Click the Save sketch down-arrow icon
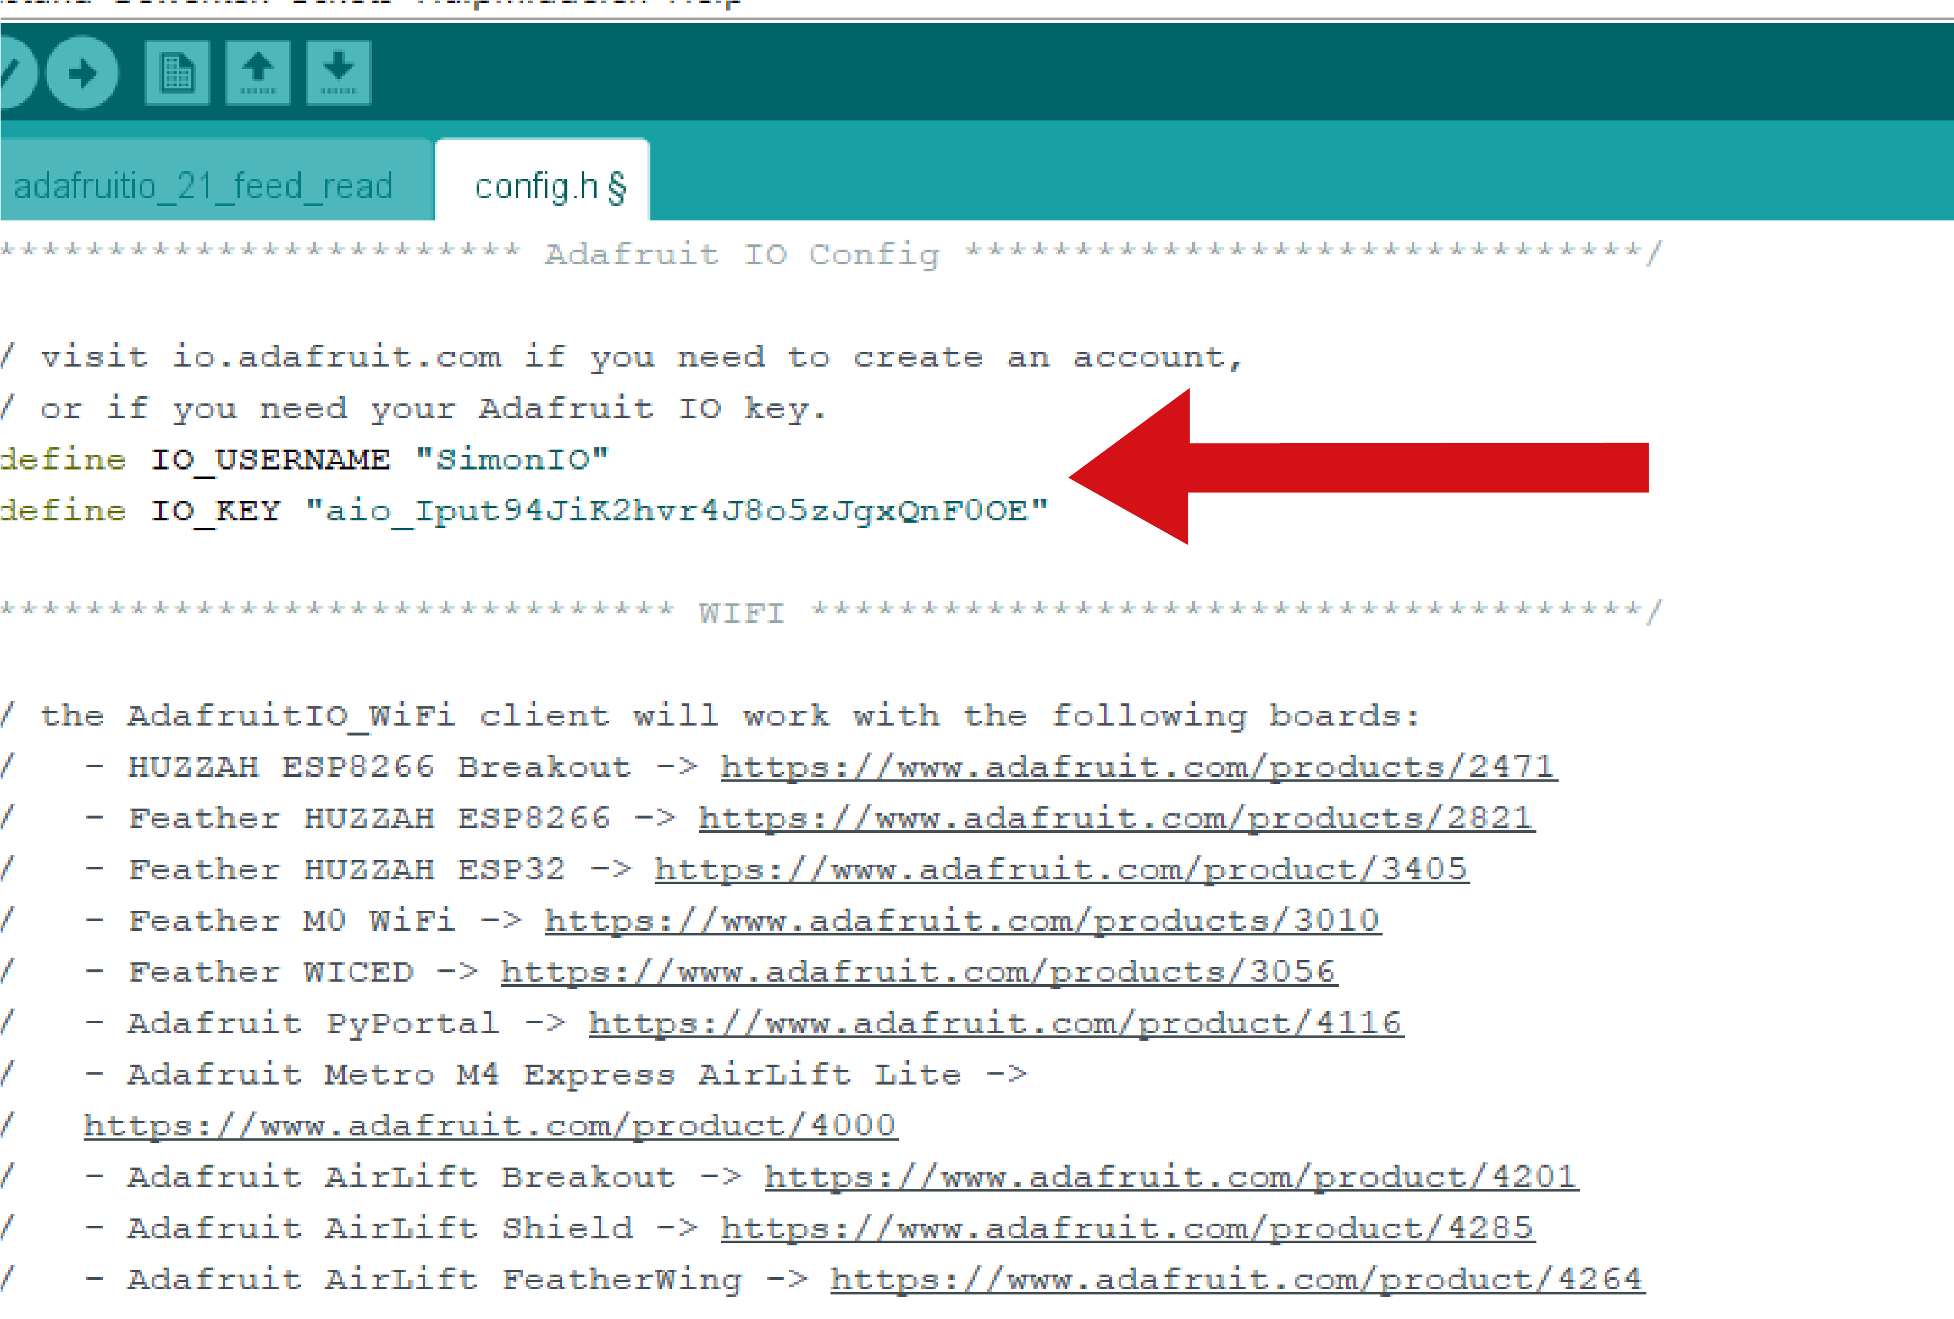 339,72
